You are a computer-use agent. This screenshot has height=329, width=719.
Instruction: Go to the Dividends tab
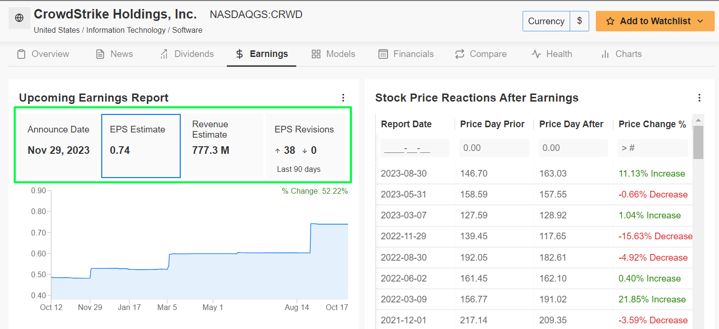(186, 54)
